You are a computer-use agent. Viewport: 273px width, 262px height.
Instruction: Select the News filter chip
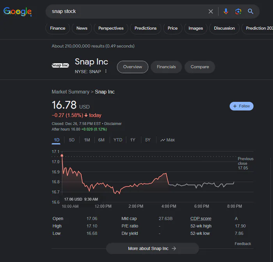tap(82, 28)
